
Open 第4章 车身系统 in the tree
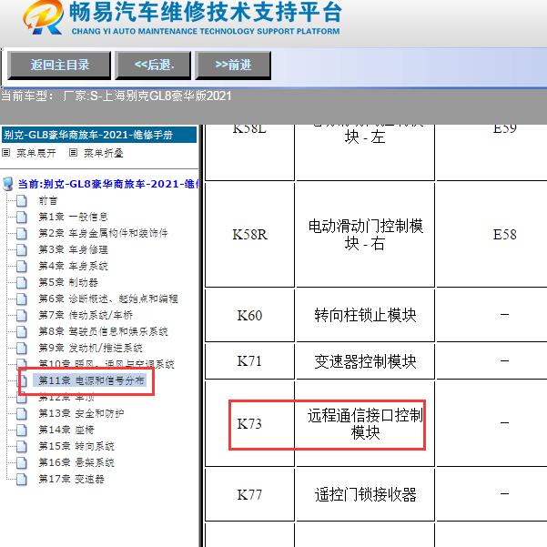tap(73, 266)
